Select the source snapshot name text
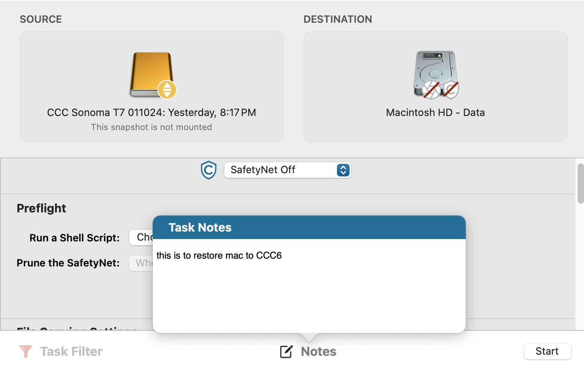This screenshot has width=584, height=366. click(x=151, y=113)
